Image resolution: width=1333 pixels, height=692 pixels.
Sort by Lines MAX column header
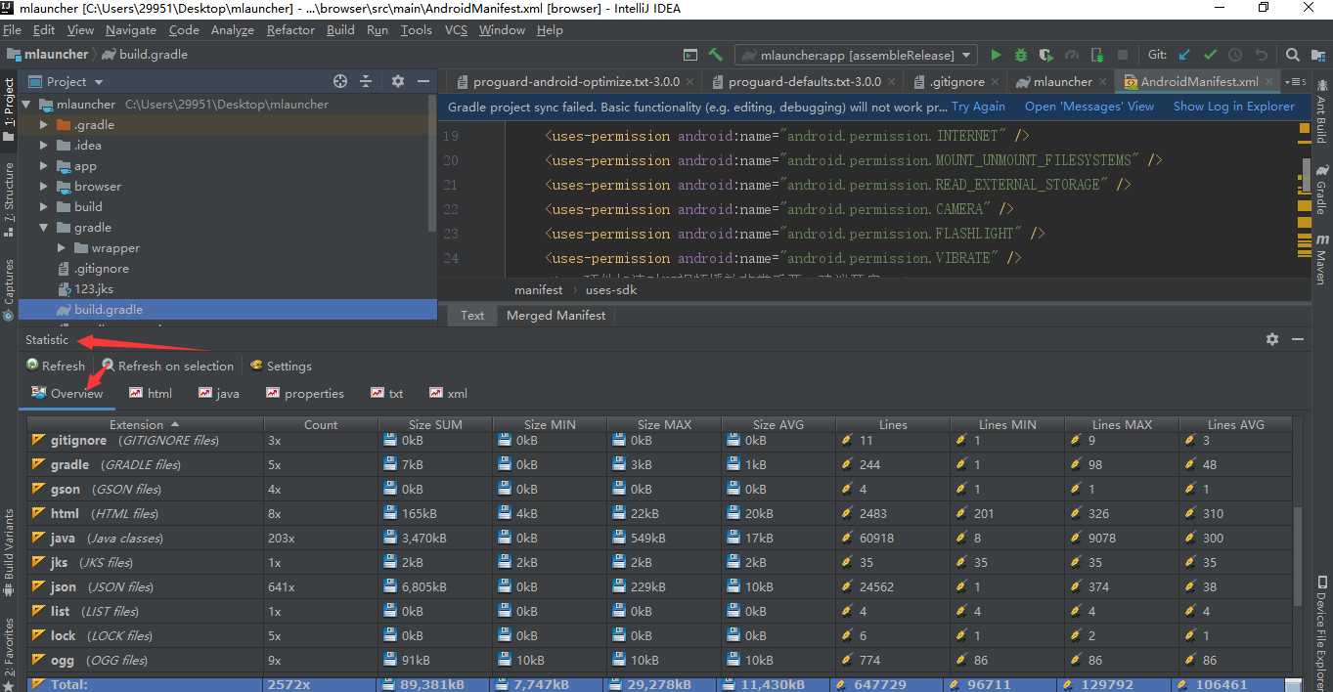(x=1122, y=424)
